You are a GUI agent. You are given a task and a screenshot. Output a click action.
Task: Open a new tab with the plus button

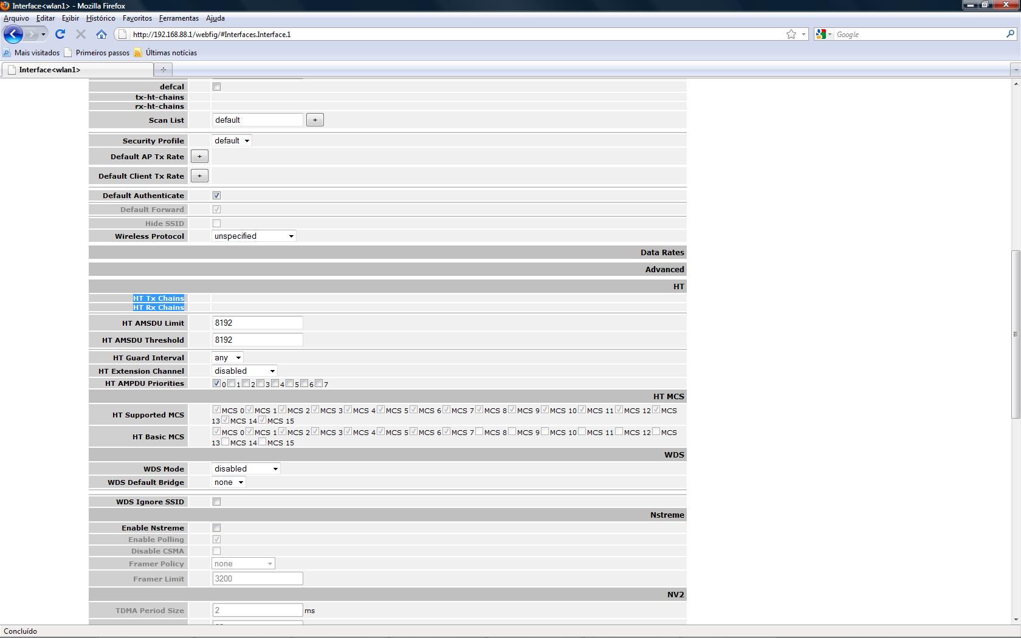[163, 69]
